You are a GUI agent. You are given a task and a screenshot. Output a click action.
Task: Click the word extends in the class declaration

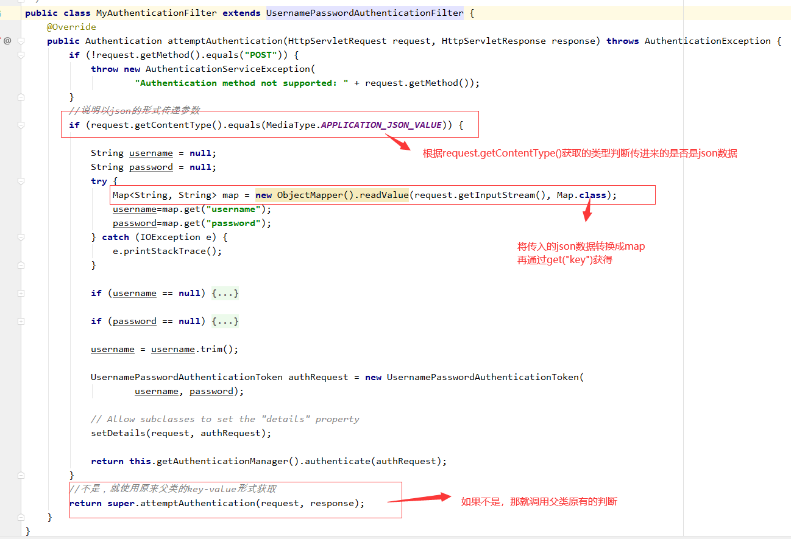[241, 12]
